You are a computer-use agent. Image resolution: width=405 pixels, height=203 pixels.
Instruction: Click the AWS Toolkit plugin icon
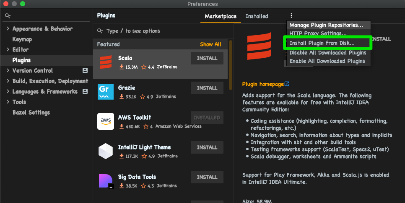point(105,121)
